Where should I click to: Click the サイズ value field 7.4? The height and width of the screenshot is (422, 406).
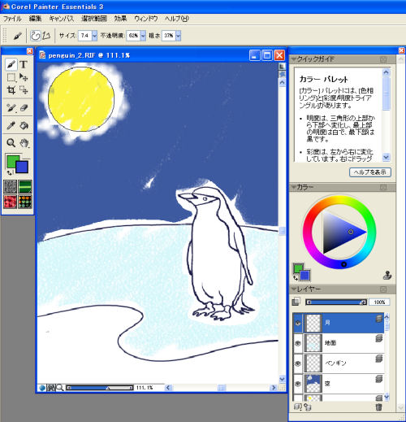click(85, 36)
